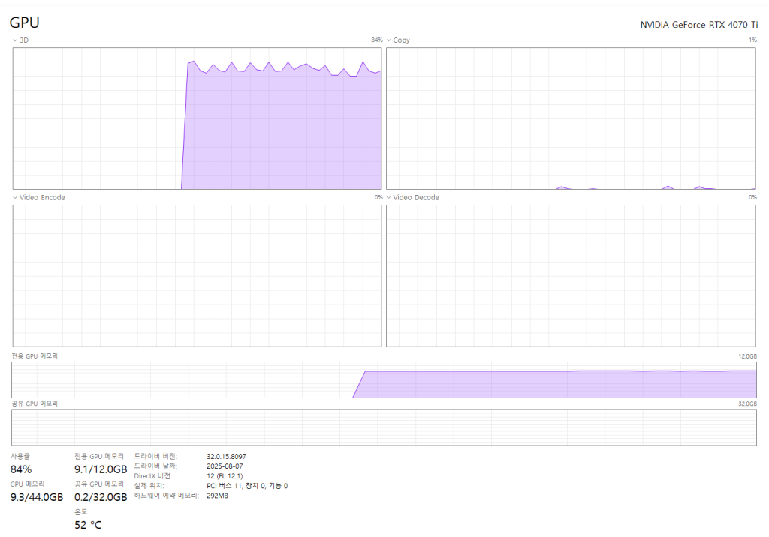Click the GPU 메모리 9.3/44.0GB value
Image resolution: width=769 pixels, height=537 pixels.
(37, 497)
